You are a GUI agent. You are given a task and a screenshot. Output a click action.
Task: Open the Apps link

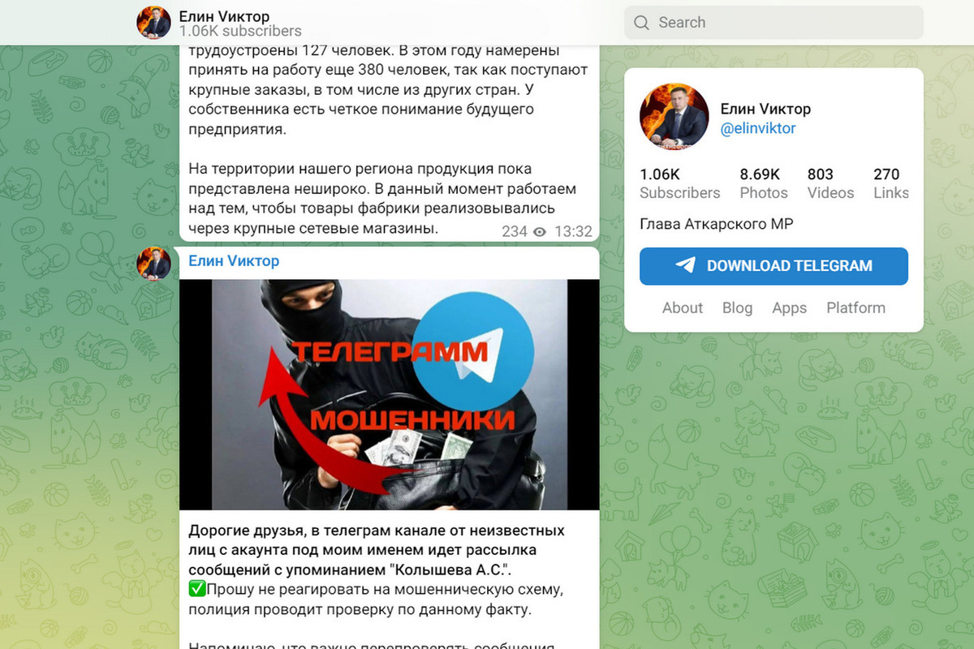[x=789, y=307]
